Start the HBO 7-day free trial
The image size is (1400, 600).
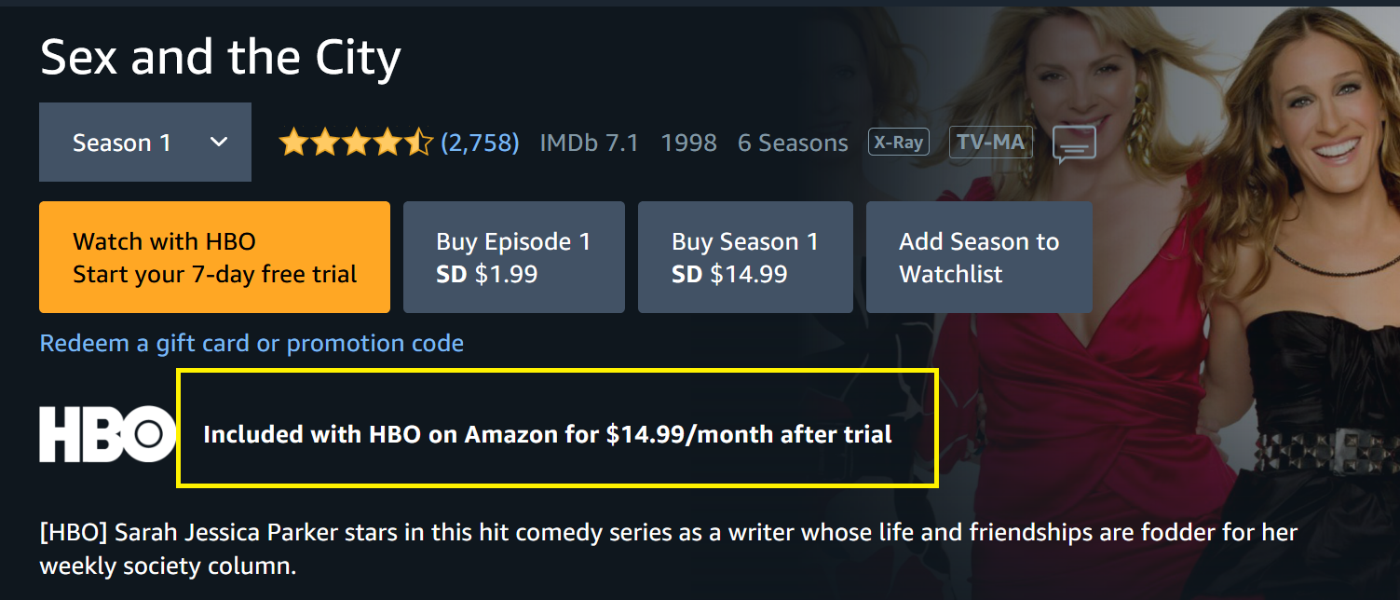click(x=214, y=257)
